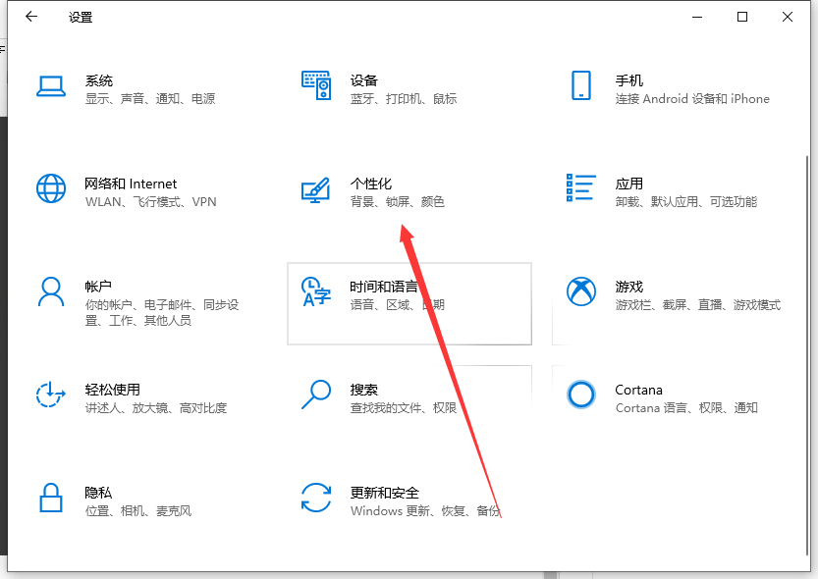Open the 隐私 padlock icon

tap(51, 498)
